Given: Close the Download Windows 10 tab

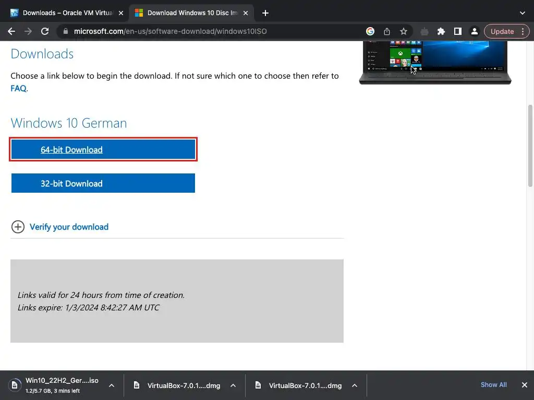Looking at the screenshot, I should [246, 13].
